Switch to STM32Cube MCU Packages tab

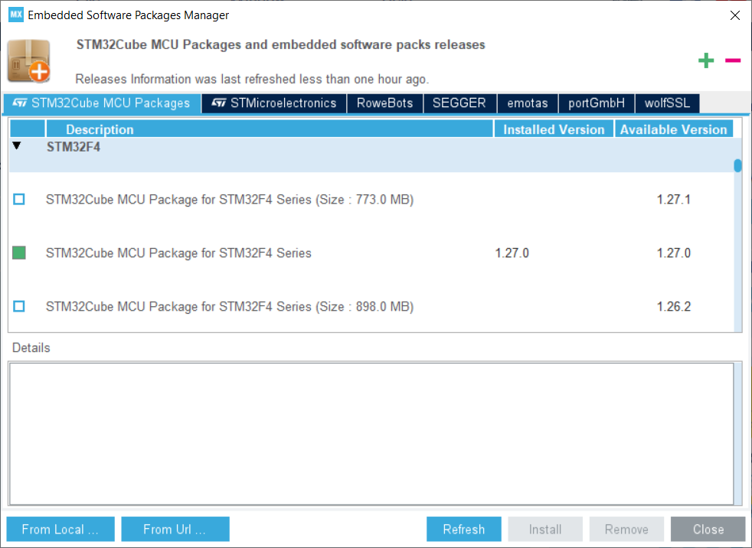102,103
